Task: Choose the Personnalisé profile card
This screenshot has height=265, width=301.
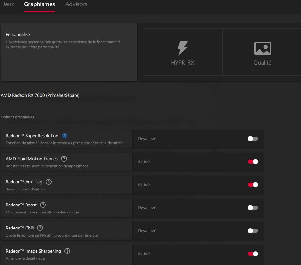Action: (x=69, y=52)
